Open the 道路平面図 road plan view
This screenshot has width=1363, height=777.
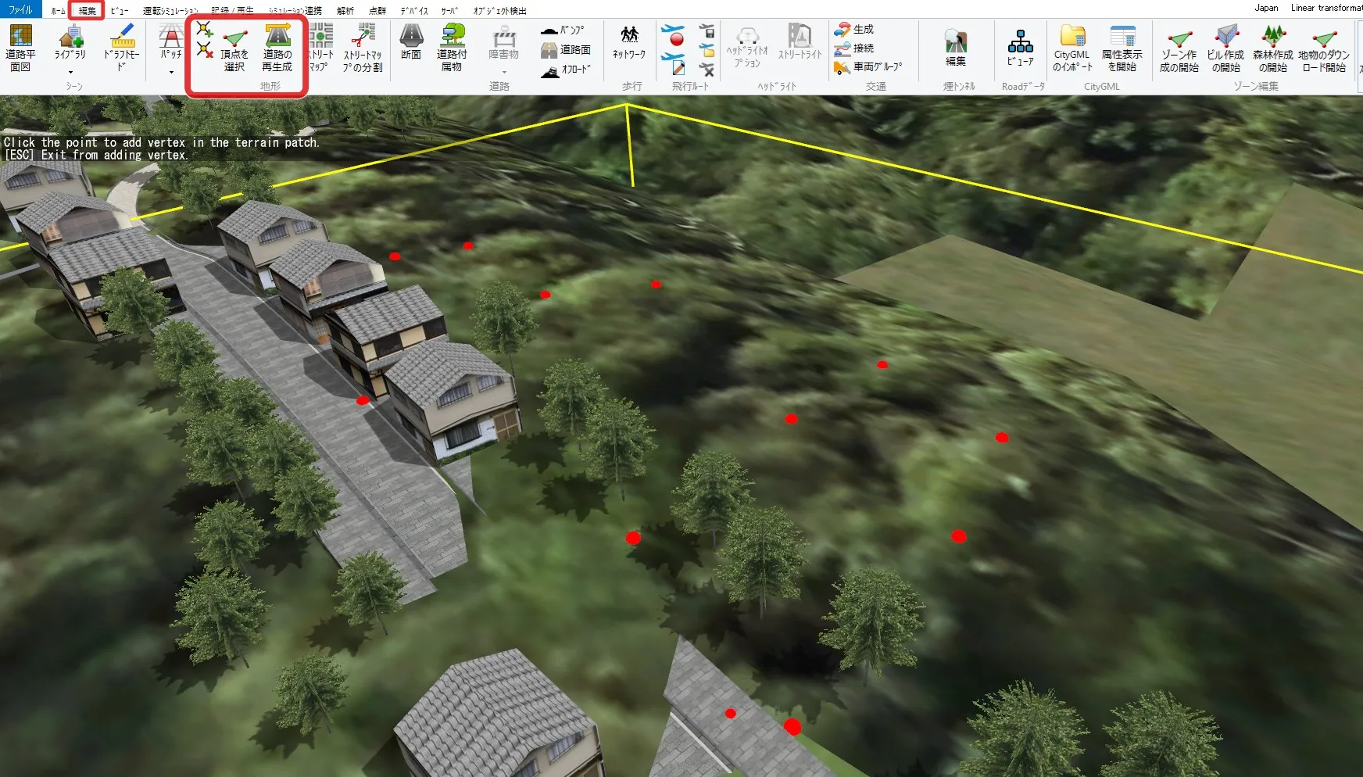point(20,48)
